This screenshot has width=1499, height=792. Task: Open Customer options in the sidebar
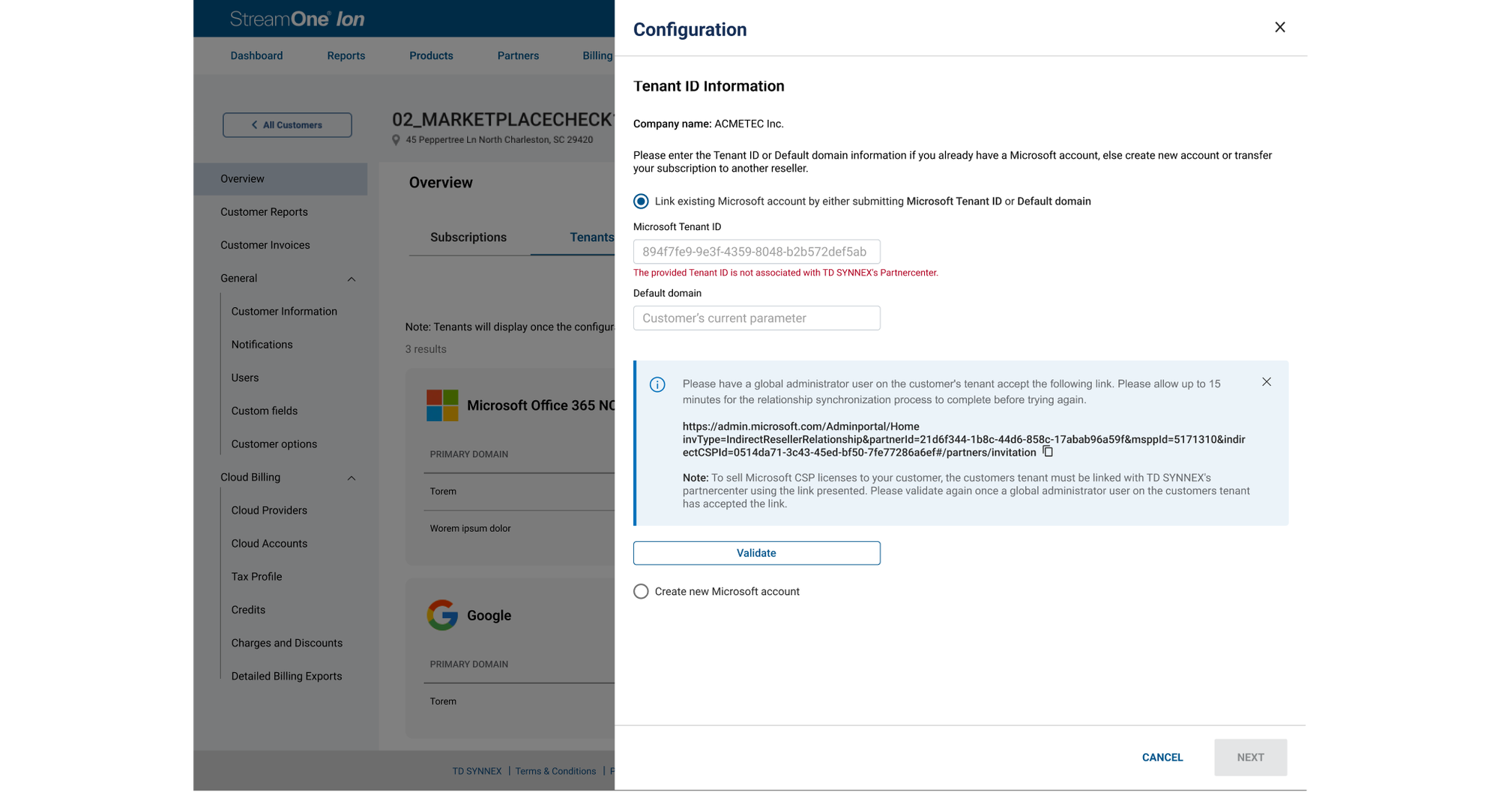[274, 444]
